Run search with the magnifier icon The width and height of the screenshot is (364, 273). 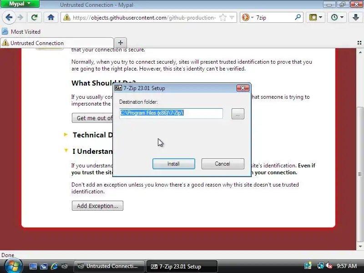point(298,17)
